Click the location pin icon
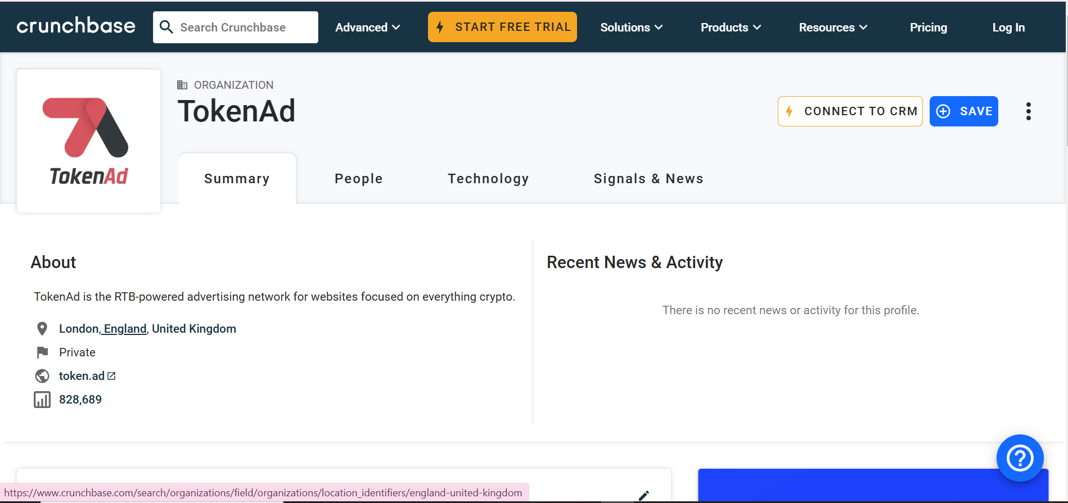The width and height of the screenshot is (1068, 503). 42,329
